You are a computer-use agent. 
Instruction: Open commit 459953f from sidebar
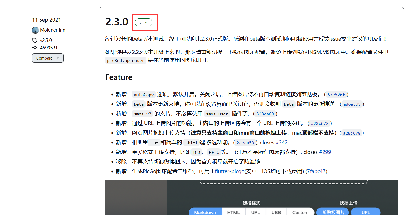pos(49,48)
